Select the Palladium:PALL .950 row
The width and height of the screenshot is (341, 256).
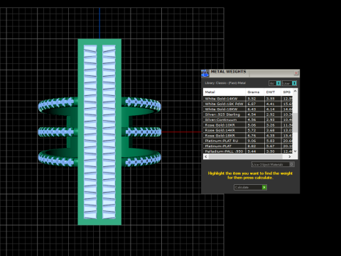click(x=248, y=151)
